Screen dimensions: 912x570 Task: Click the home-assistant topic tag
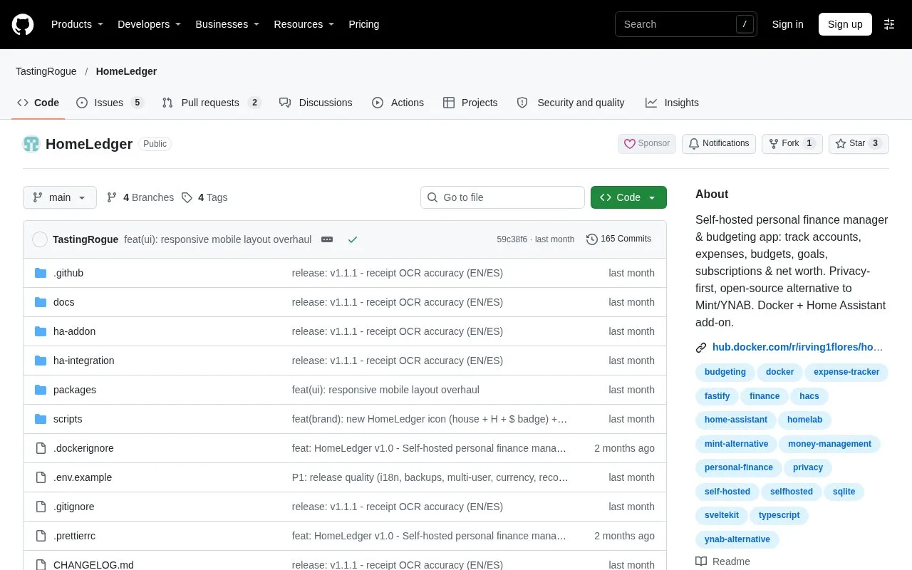tap(736, 420)
